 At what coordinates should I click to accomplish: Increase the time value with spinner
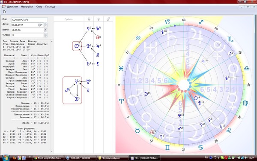coord(46,29)
